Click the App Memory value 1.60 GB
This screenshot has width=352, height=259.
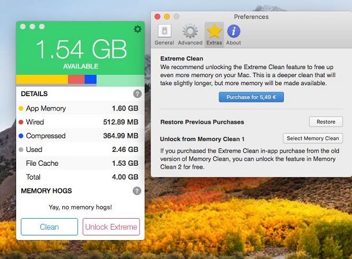[125, 108]
